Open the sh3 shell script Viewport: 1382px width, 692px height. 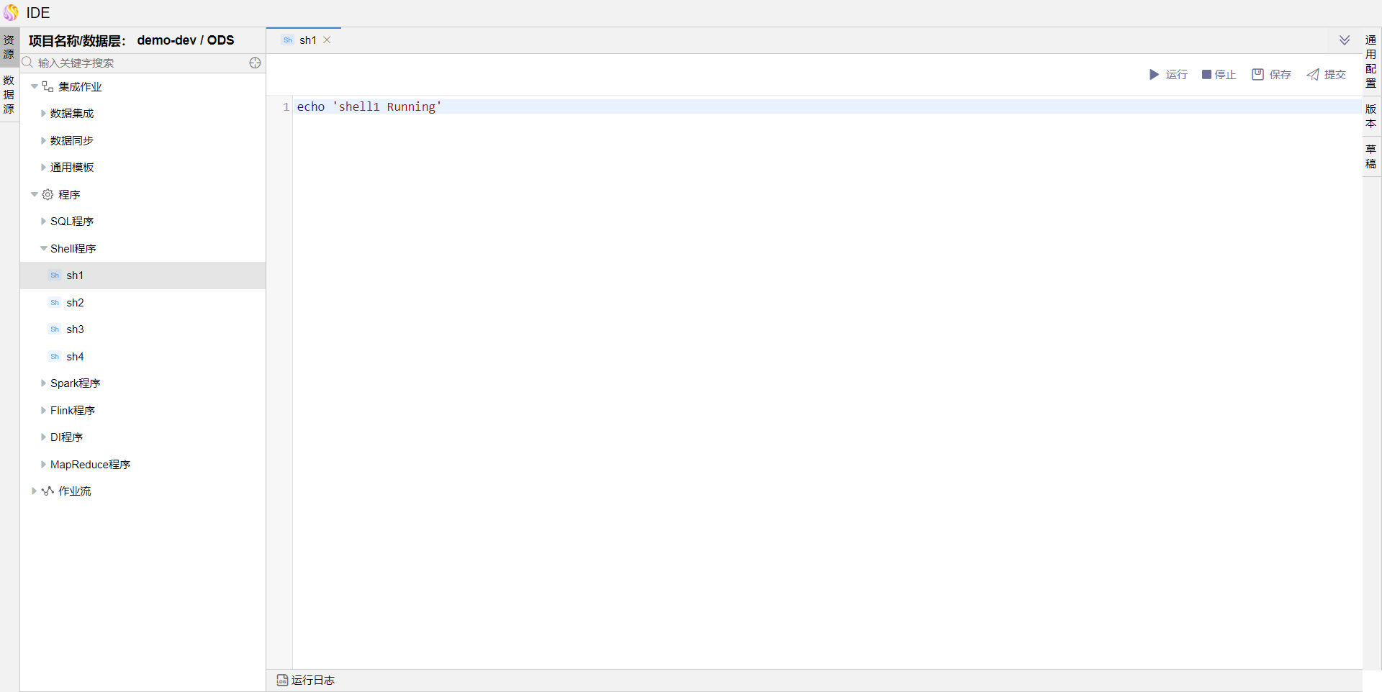[x=75, y=329]
